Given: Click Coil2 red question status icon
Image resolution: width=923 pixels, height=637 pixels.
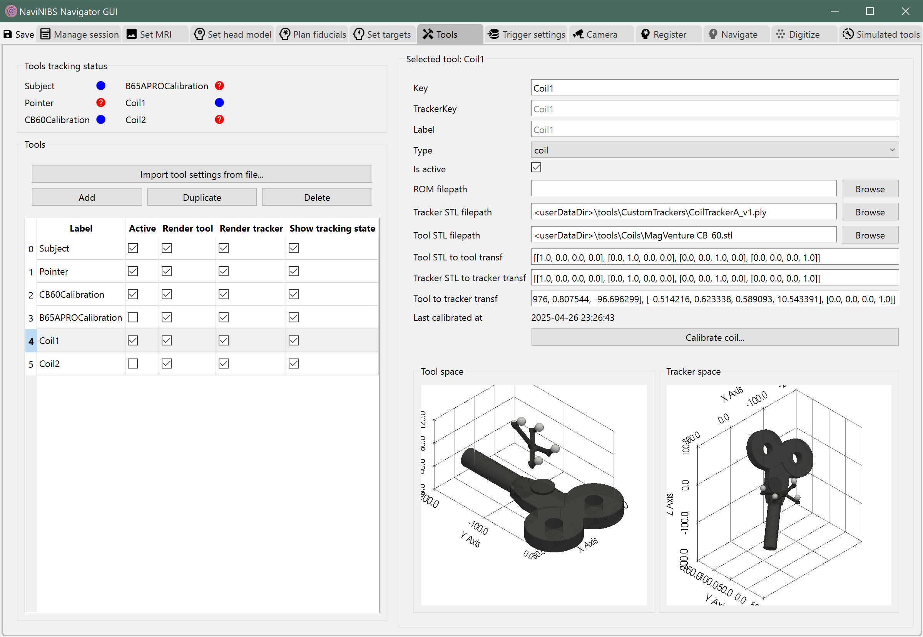Looking at the screenshot, I should tap(219, 119).
